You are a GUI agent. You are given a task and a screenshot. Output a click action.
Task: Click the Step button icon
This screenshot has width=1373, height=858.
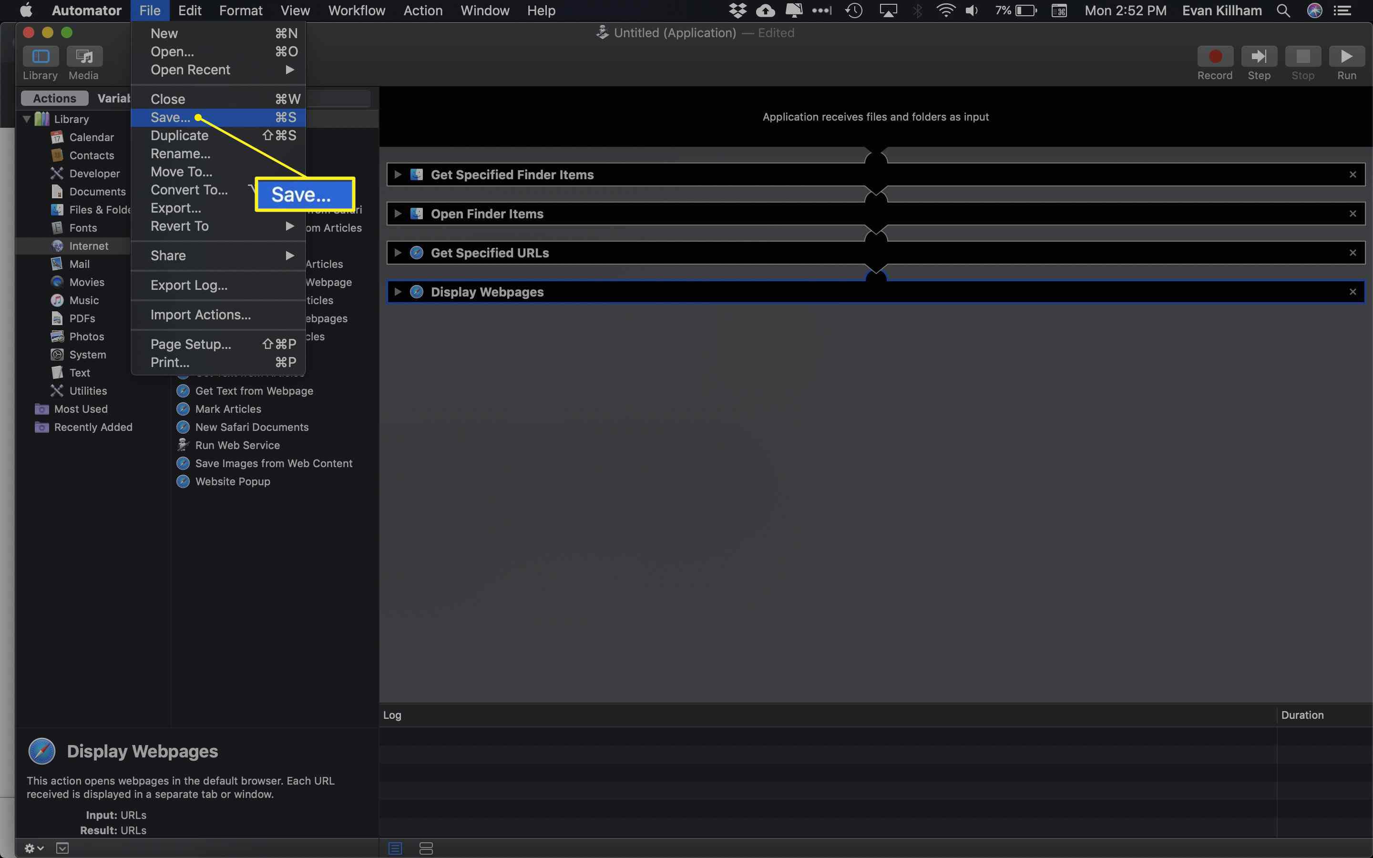1259,56
